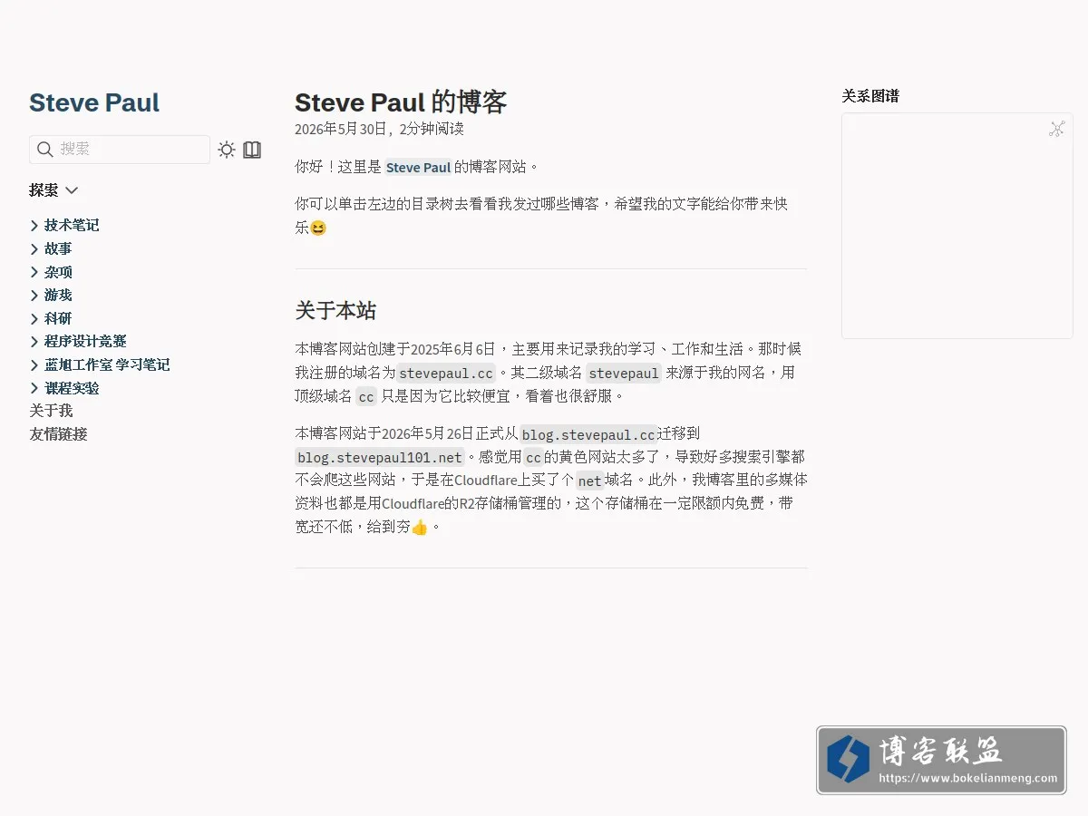The width and height of the screenshot is (1088, 816).
Task: Open the 科研 folder label
Action: click(x=58, y=318)
